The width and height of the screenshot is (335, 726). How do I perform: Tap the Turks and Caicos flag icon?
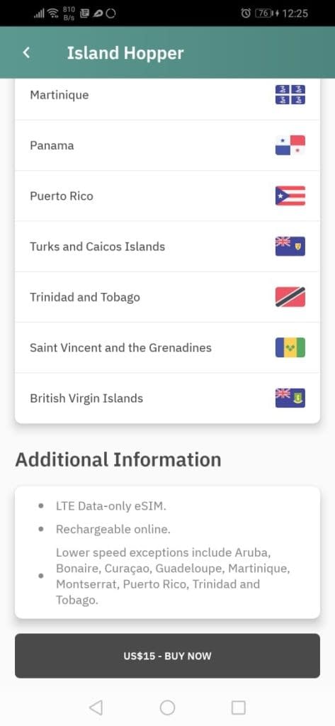(x=290, y=246)
